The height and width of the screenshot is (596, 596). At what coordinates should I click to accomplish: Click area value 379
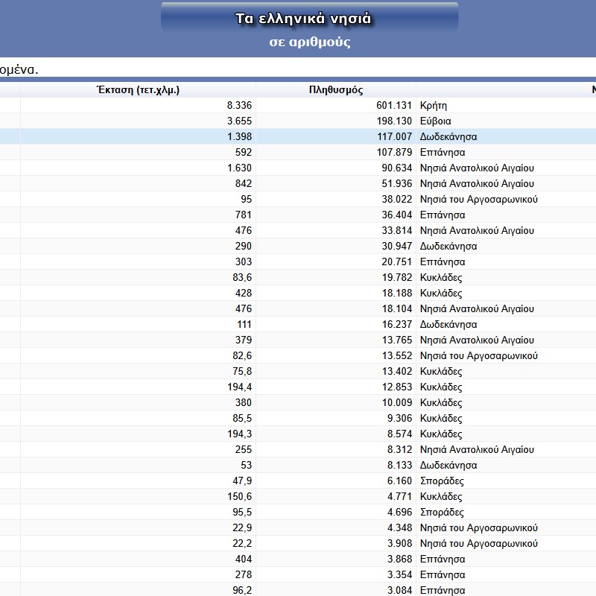(244, 340)
